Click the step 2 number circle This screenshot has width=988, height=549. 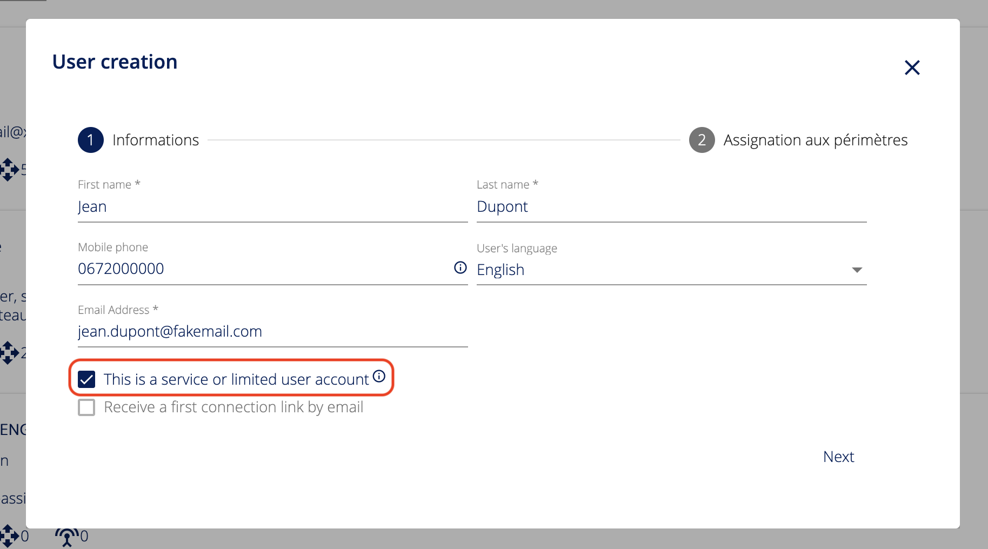click(x=702, y=140)
